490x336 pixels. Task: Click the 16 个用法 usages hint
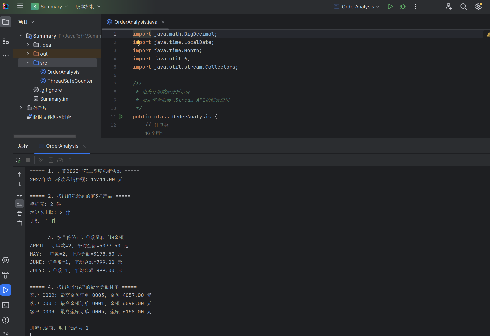pyautogui.click(x=155, y=133)
